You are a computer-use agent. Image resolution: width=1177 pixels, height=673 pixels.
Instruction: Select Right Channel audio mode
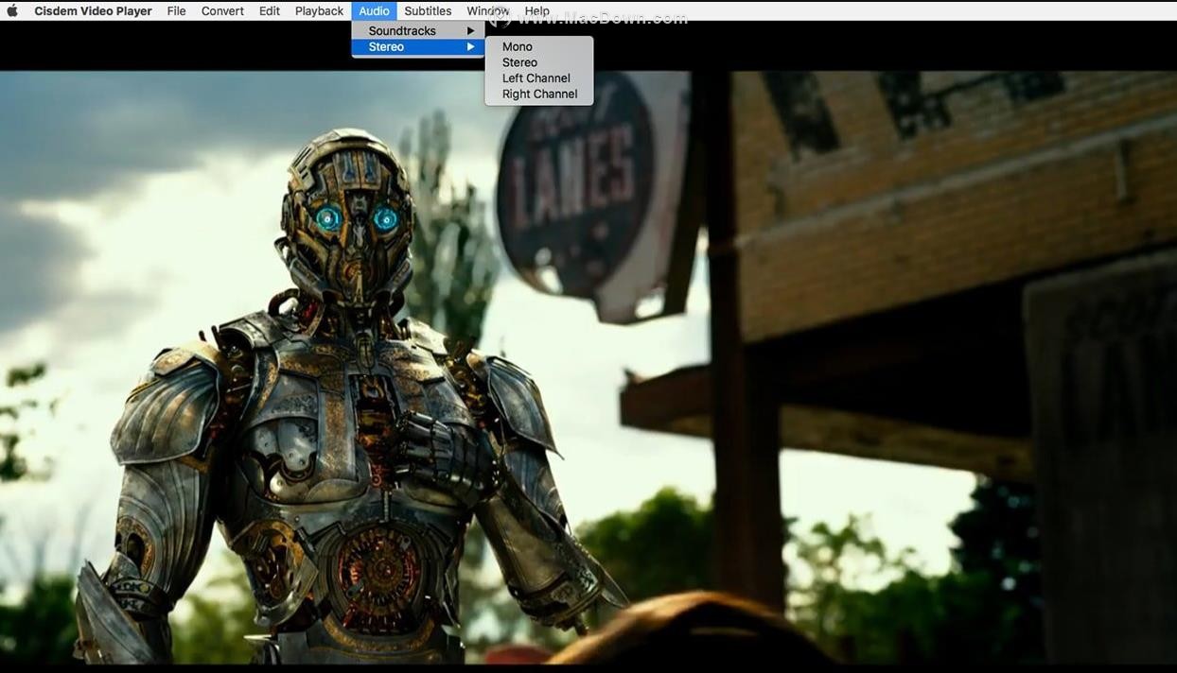539,95
